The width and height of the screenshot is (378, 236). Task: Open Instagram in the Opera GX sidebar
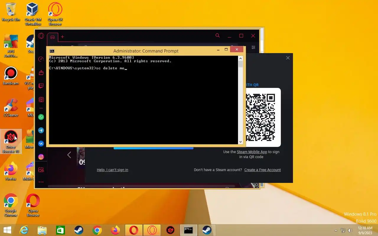[x=41, y=157]
